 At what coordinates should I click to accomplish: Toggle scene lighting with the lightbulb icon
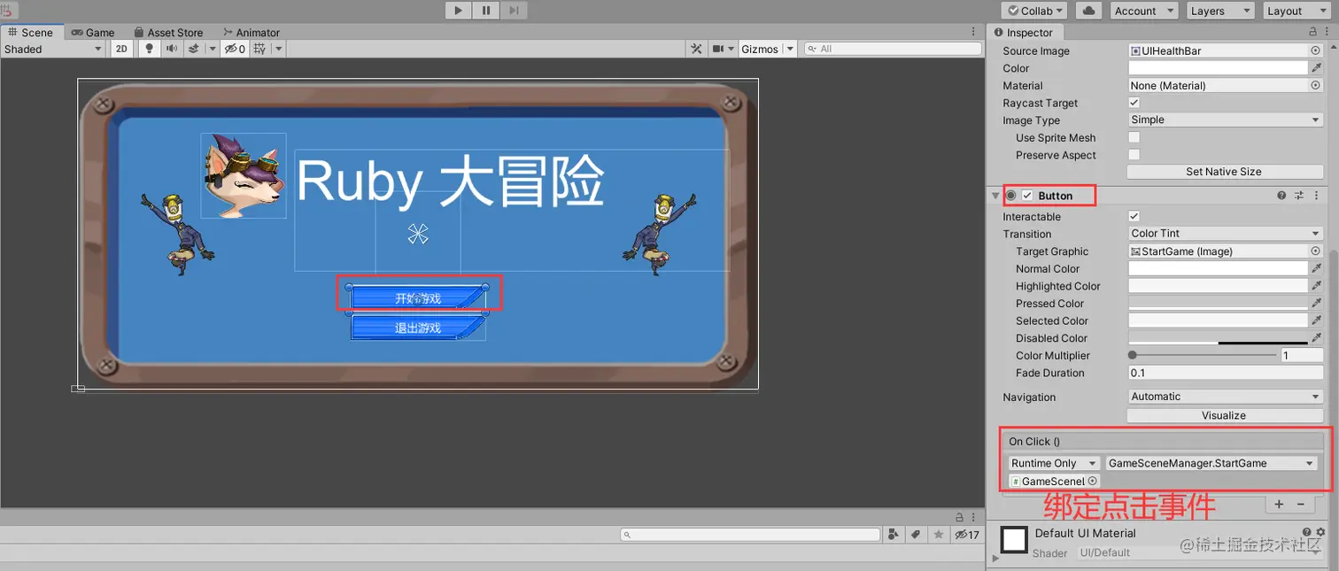point(150,49)
